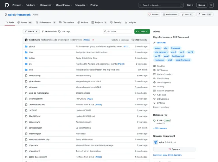The image size is (218, 162).
Task: Expand the Solutions dropdown
Action: pos(32,5)
